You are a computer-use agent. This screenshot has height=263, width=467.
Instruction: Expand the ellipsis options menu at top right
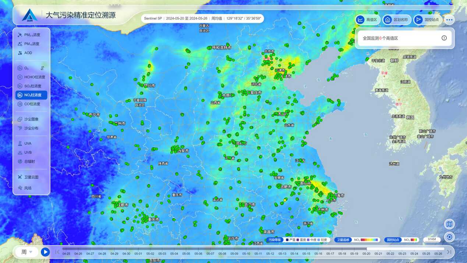click(x=449, y=20)
